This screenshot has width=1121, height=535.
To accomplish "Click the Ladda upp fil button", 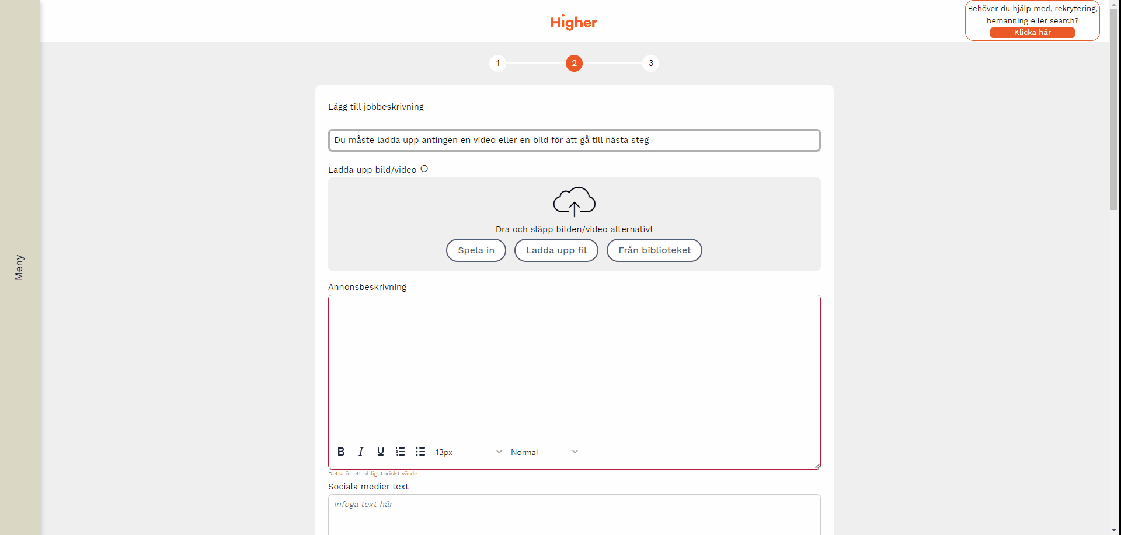I will point(556,250).
